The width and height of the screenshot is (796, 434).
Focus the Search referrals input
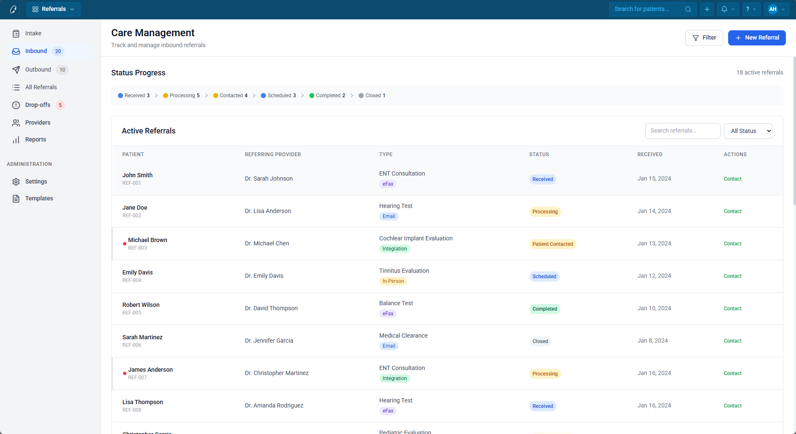pyautogui.click(x=683, y=131)
